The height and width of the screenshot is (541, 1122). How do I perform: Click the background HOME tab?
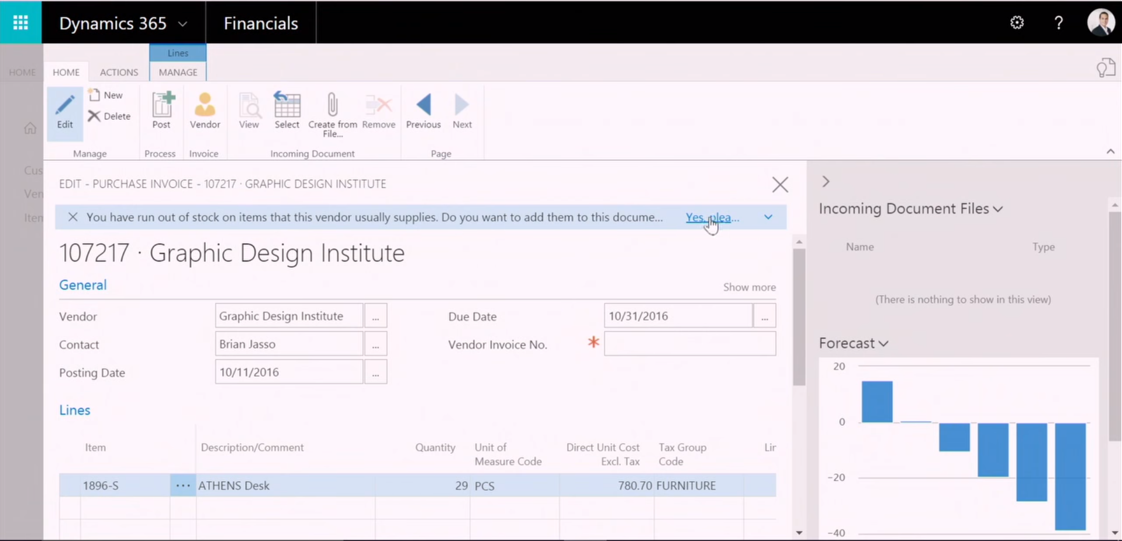(x=22, y=72)
